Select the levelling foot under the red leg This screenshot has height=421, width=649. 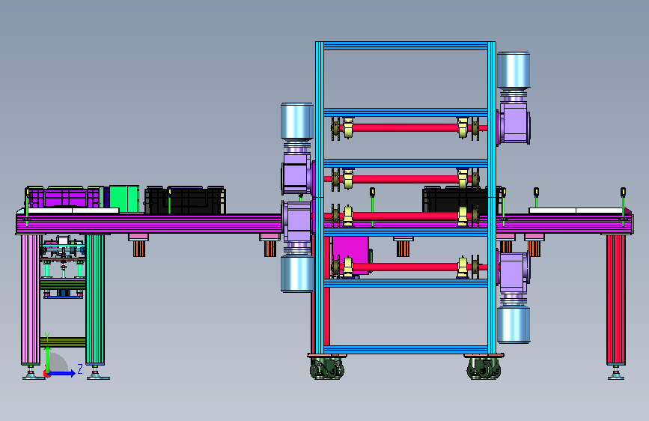click(616, 373)
